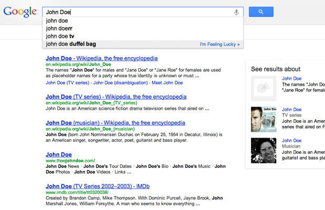Open 'John Doe (musician) - Wikipedia' result title
Image resolution: width=325 pixels, height=210 pixels.
click(115, 123)
